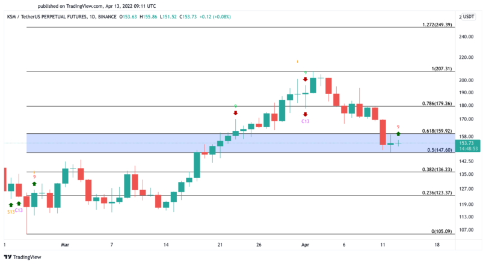Select the 1.272(249.39) Fibonacci level label

coord(436,25)
